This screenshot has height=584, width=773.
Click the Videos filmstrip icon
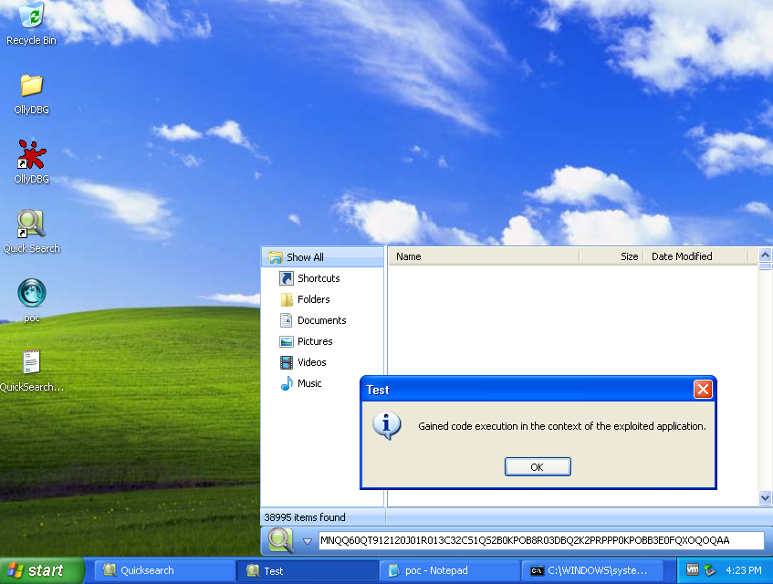coord(287,363)
